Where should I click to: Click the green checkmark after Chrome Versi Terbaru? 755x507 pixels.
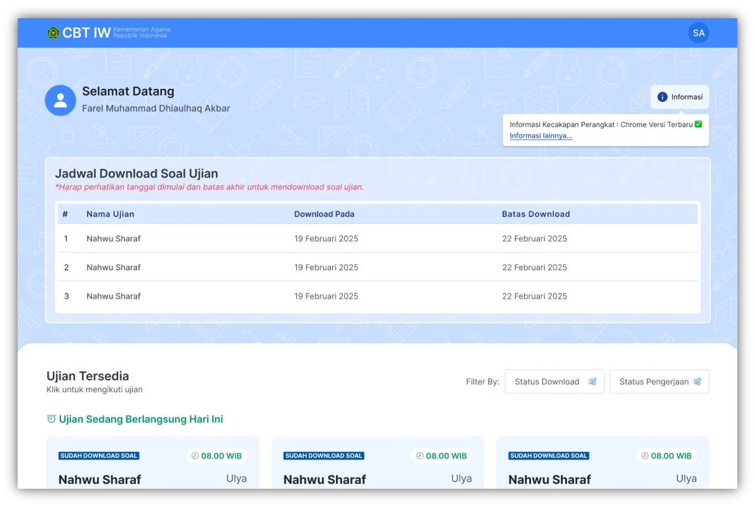[699, 124]
